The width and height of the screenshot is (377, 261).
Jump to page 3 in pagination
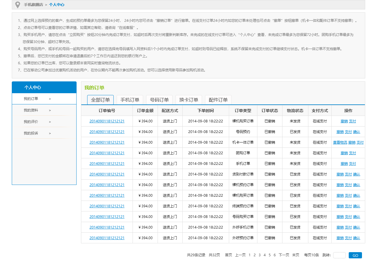(x=259, y=255)
